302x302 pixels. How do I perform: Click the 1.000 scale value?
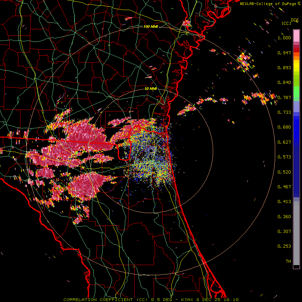[284, 38]
